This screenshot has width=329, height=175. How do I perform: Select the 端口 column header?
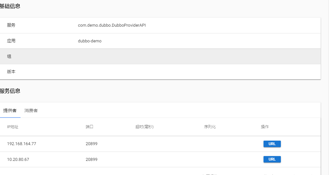[x=90, y=127]
